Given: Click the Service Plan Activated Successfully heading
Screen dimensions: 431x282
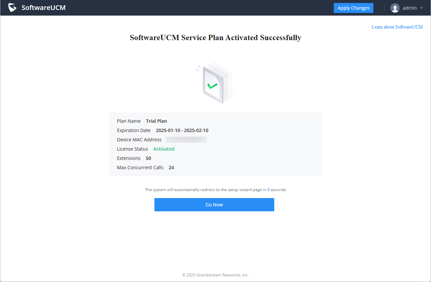Looking at the screenshot, I should 216,37.
